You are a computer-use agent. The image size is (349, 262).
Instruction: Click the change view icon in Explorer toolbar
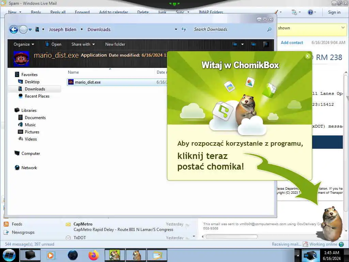click(x=235, y=44)
